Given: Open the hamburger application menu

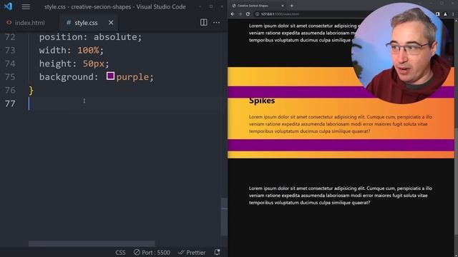Looking at the screenshot, I should [26, 6].
